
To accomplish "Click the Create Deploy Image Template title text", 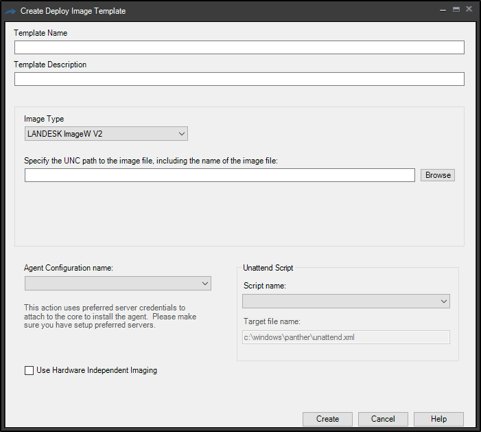I will 73,11.
